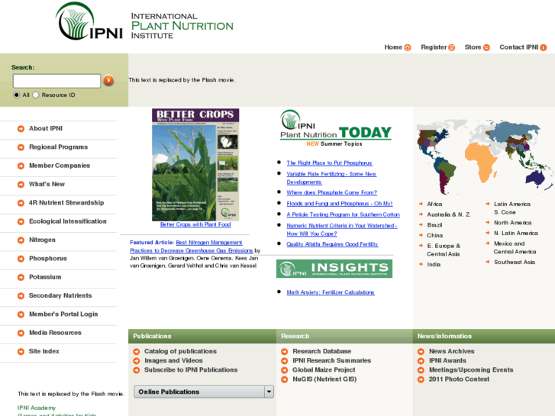Click the arrow icon beside Images and Videos
Viewport: 555px width, 416px height.
137,361
